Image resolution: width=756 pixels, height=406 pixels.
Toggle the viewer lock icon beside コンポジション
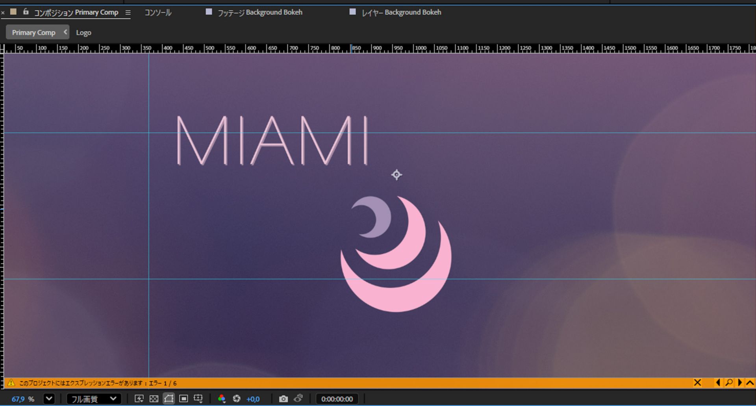coord(26,12)
